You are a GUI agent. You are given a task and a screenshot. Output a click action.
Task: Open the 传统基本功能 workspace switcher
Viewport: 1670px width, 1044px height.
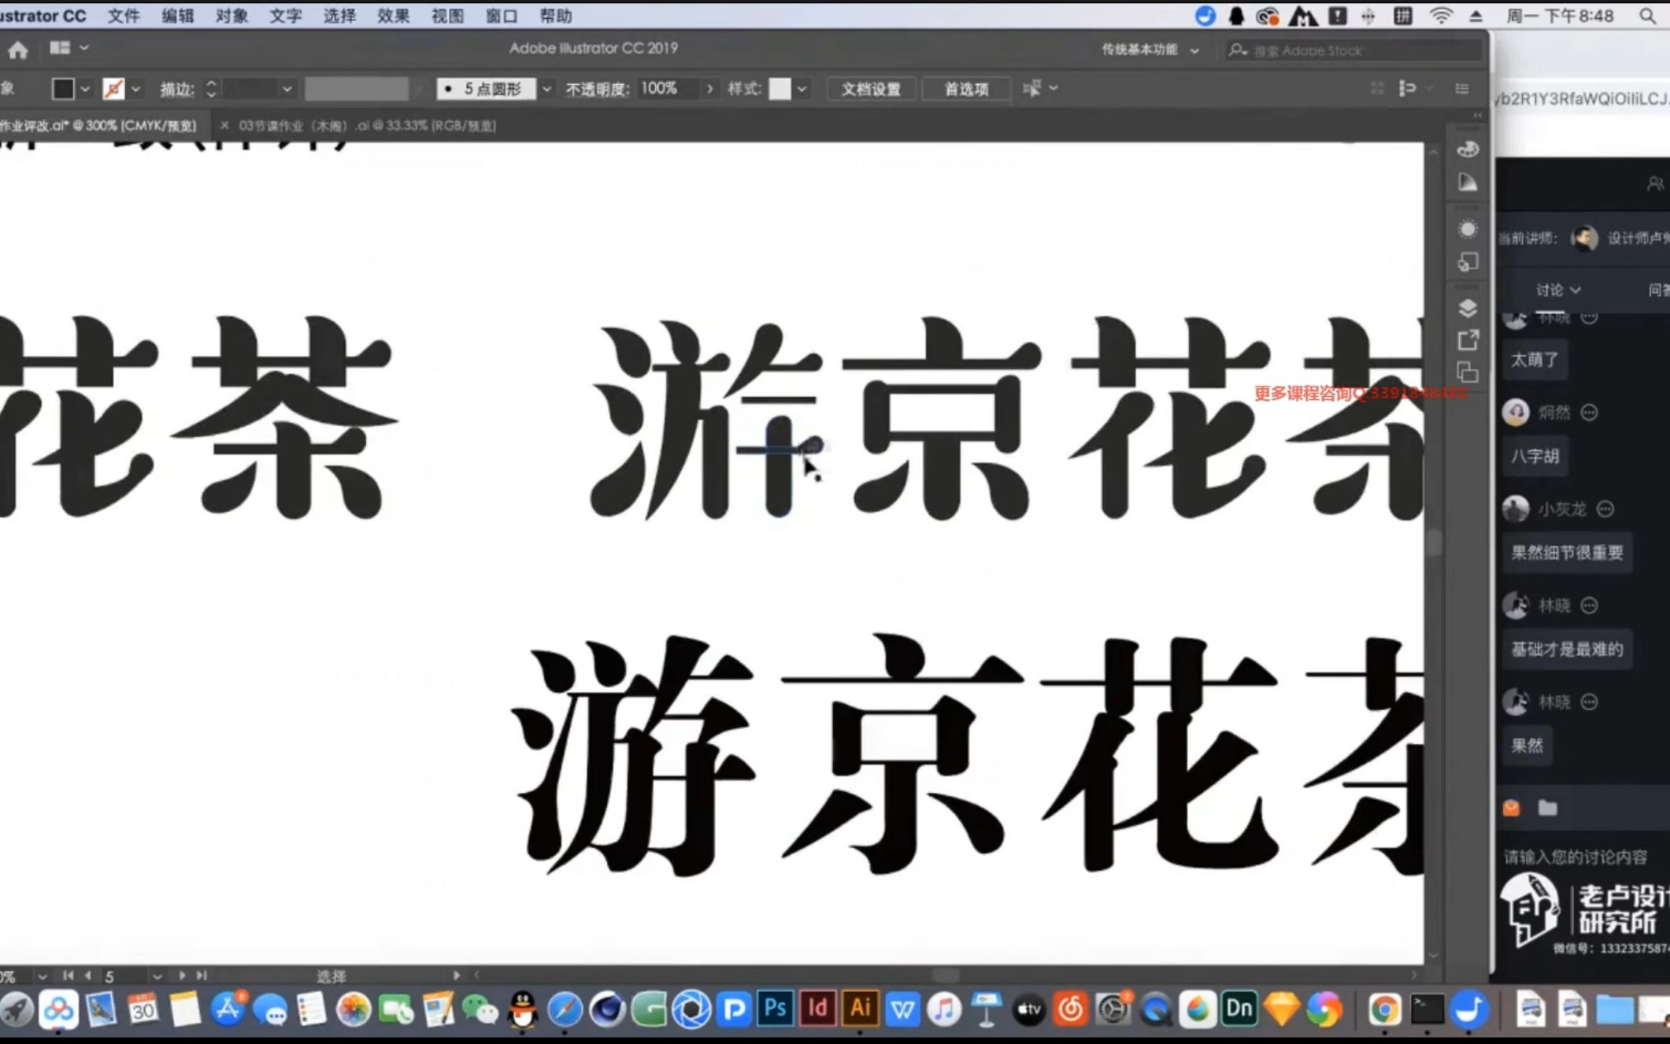[1149, 50]
